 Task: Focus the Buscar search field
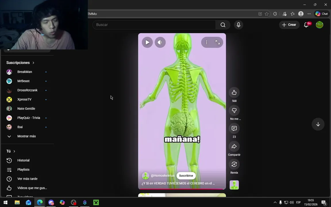[154, 25]
